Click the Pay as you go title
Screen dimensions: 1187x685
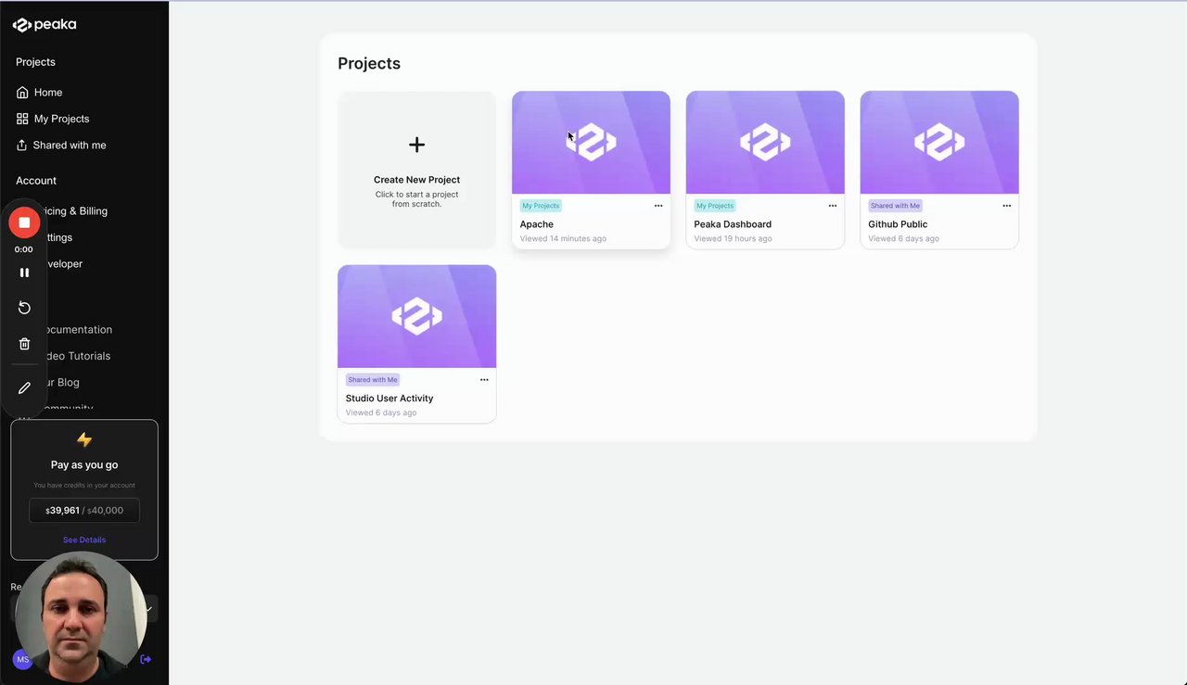[84, 465]
